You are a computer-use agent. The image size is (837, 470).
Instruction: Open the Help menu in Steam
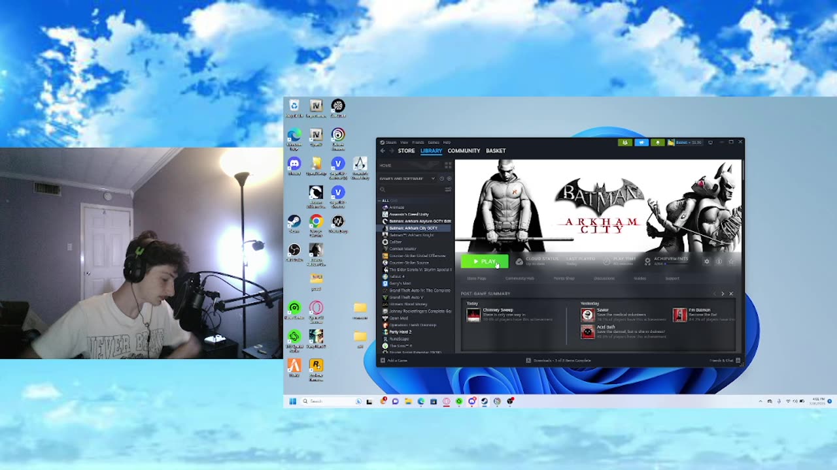447,142
